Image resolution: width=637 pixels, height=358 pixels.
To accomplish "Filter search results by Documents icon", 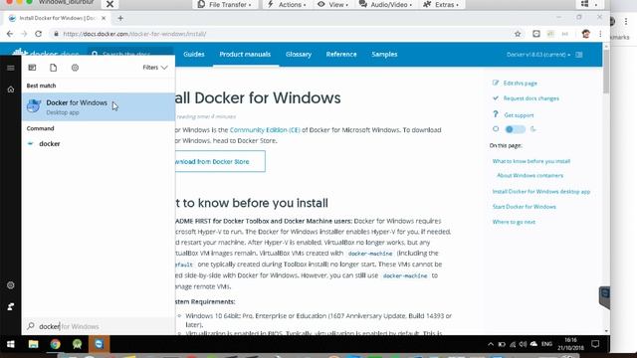I will point(53,68).
